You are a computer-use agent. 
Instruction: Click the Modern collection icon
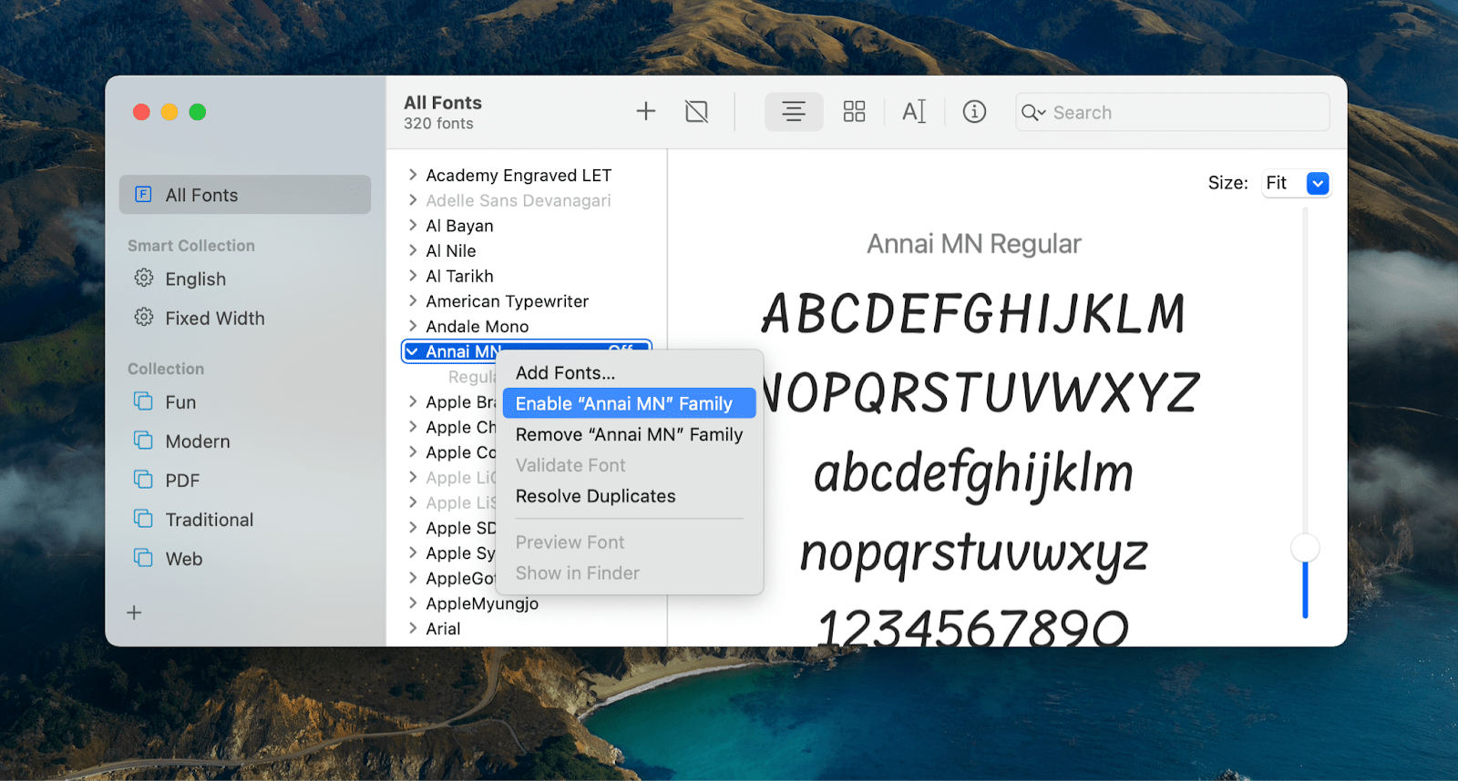(x=143, y=440)
